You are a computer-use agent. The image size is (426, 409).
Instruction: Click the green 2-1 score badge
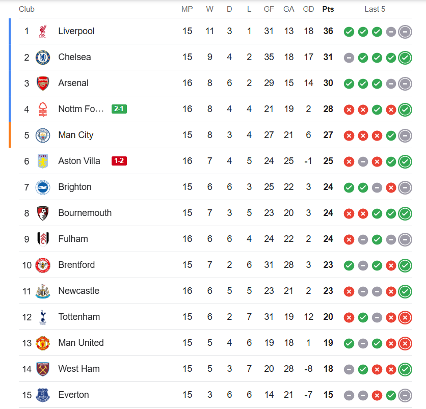(119, 109)
